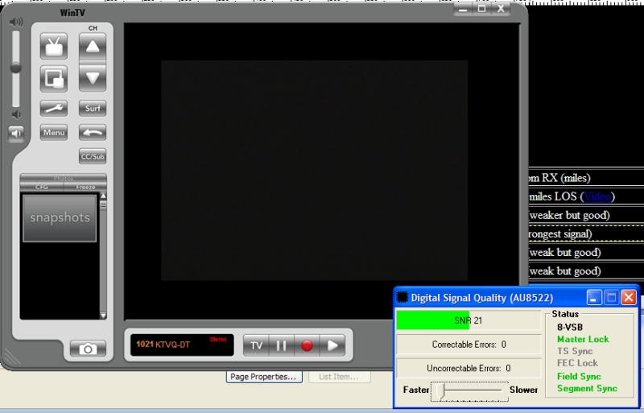Mute audio using the speaker button
The height and width of the screenshot is (413, 644).
[x=16, y=134]
